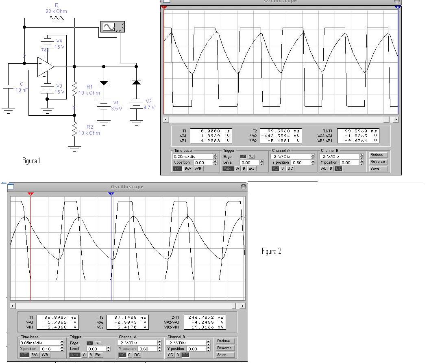This screenshot has width=442, height=363.
Task: Click Reduce on the 0.05ms/div oscilloscope
Action: tap(224, 341)
